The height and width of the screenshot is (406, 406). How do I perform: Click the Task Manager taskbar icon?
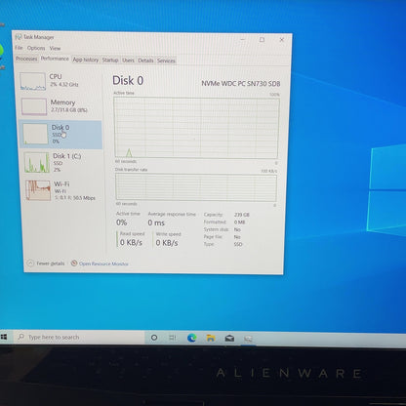pos(248,339)
